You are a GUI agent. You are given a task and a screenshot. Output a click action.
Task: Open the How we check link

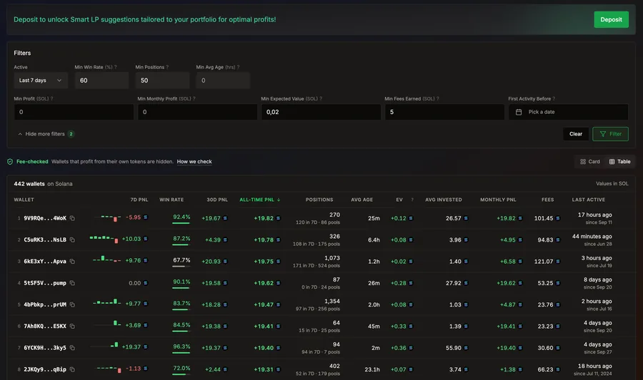point(194,162)
